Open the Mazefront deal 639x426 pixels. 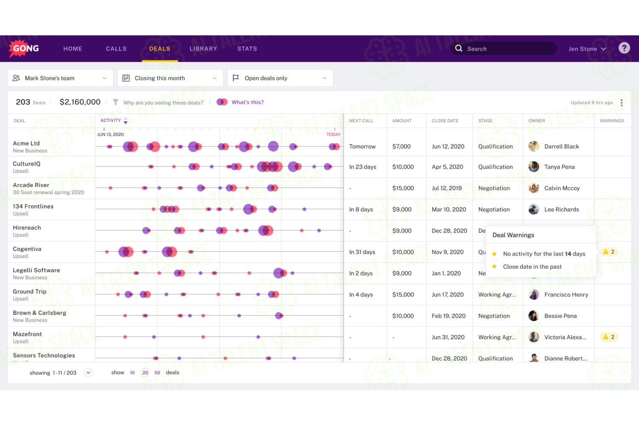click(27, 334)
